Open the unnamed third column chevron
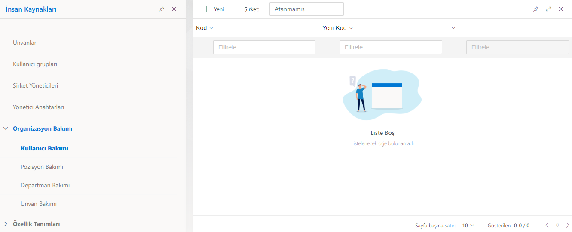 (x=453, y=28)
